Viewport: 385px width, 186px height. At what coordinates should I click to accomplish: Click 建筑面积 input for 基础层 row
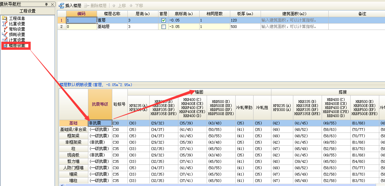coord(295,27)
